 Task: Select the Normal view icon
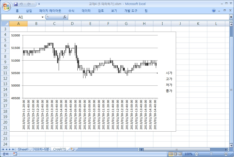tap(171, 154)
